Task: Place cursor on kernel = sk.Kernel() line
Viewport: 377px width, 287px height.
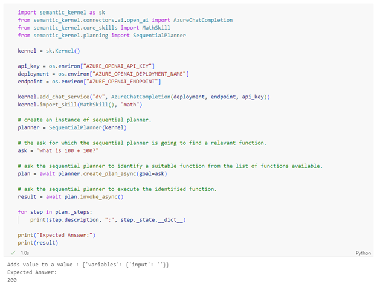Action: point(50,51)
